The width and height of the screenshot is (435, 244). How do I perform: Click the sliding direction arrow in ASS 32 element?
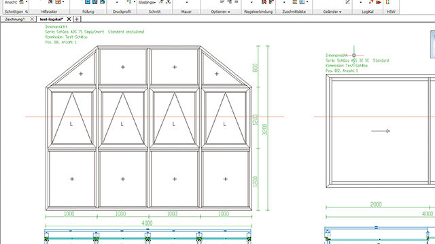(381, 131)
